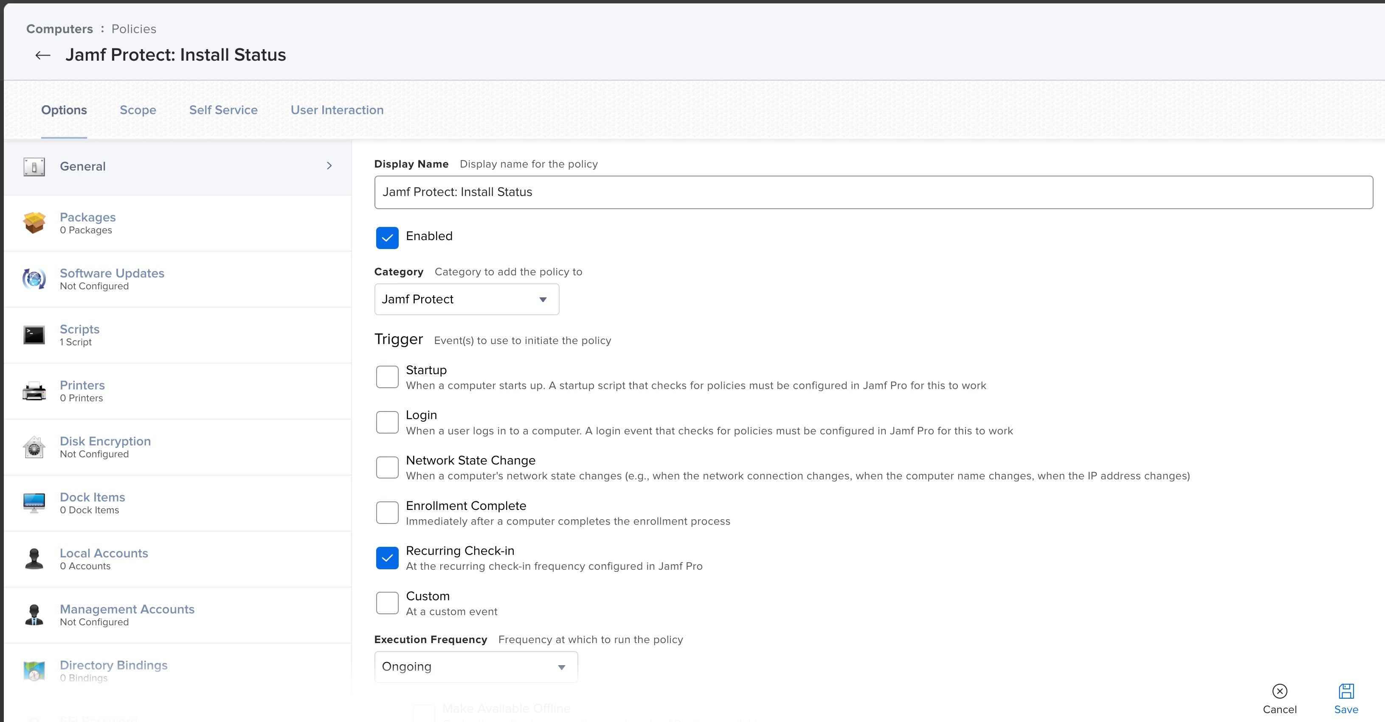
Task: Open the Category dropdown showing Jamf Protect
Action: [467, 299]
